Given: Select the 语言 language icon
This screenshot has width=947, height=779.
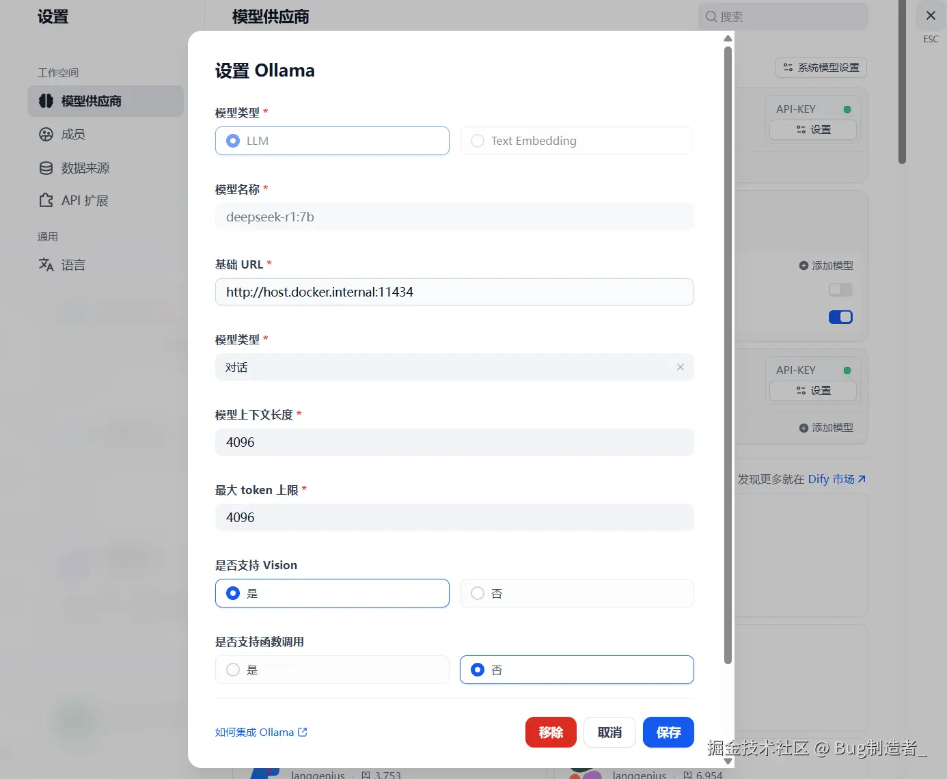Looking at the screenshot, I should click(45, 264).
